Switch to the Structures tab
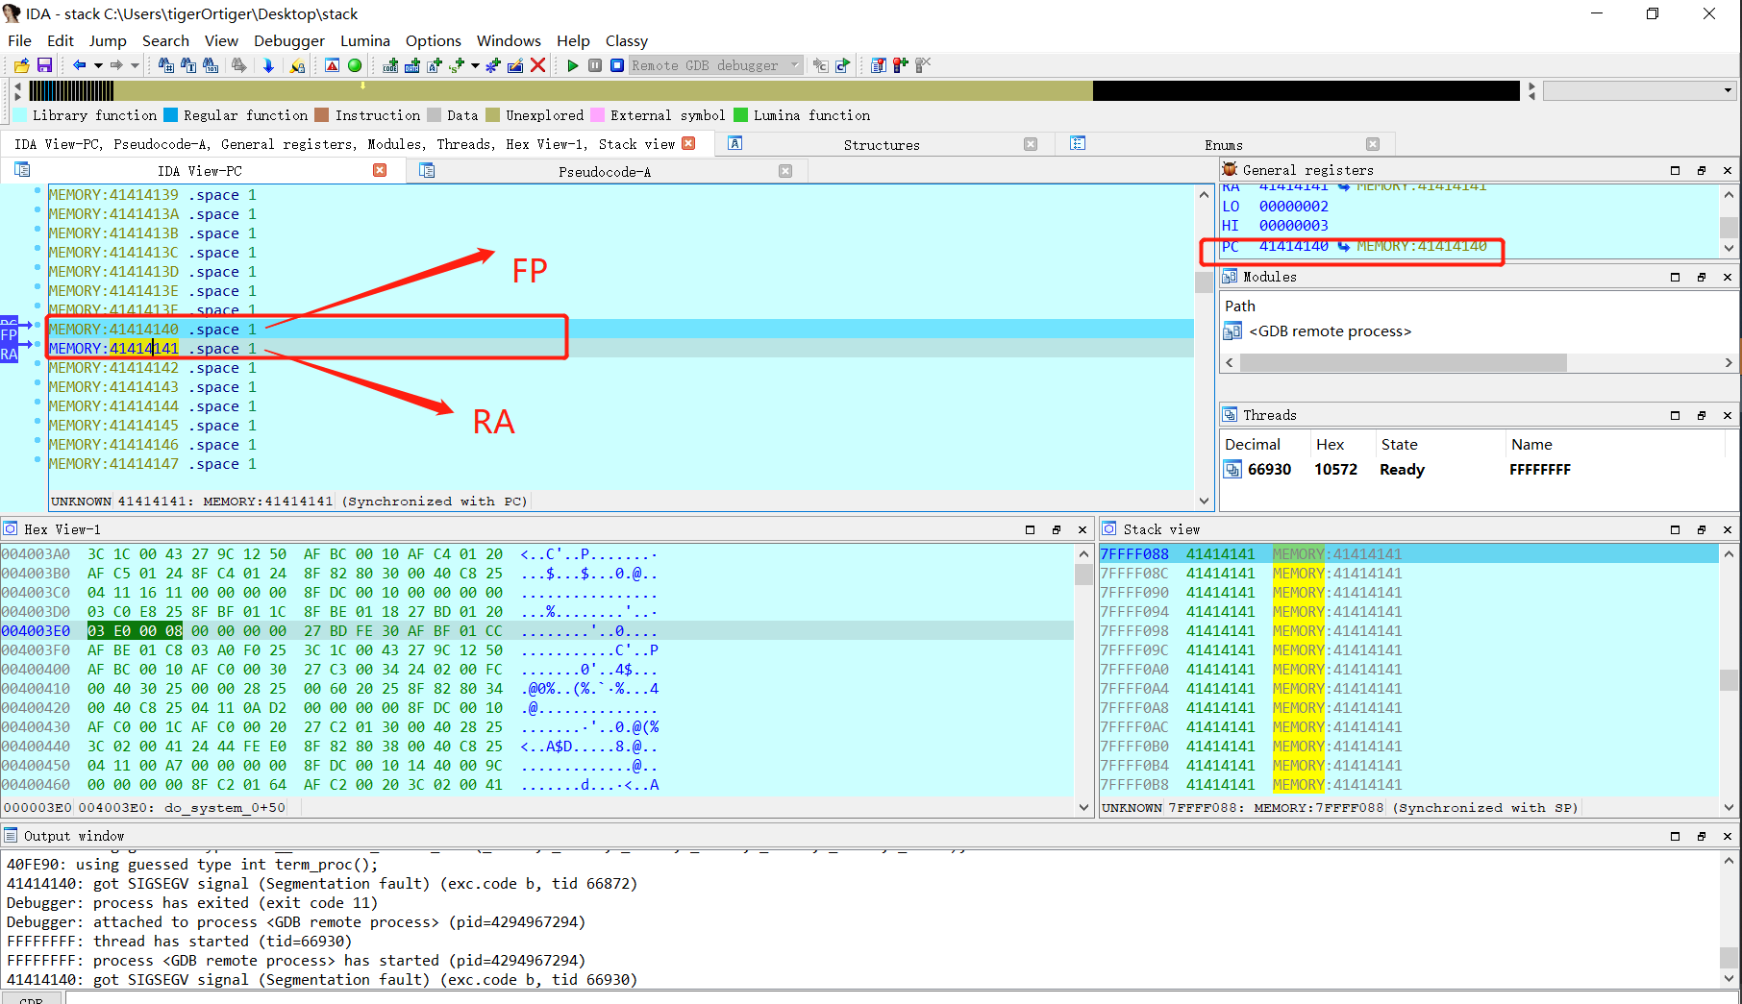 881,144
